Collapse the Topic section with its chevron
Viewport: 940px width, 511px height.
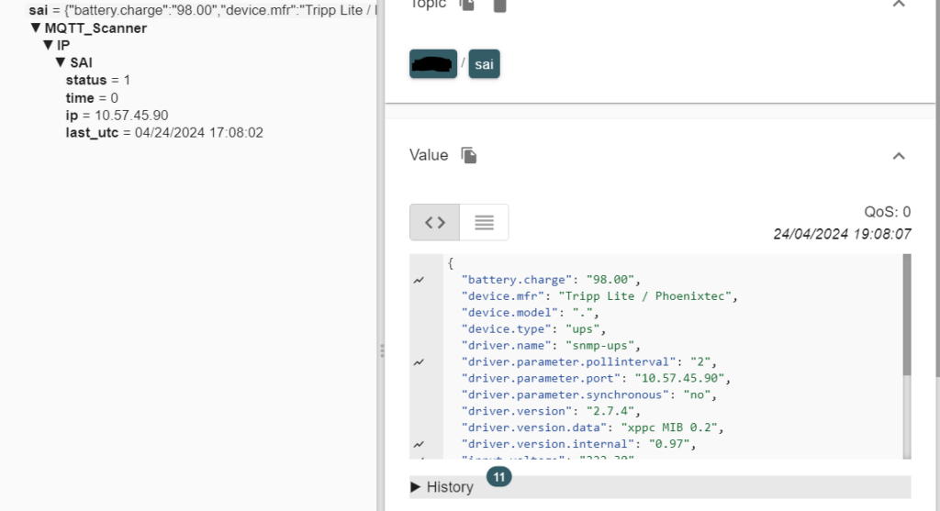899,5
